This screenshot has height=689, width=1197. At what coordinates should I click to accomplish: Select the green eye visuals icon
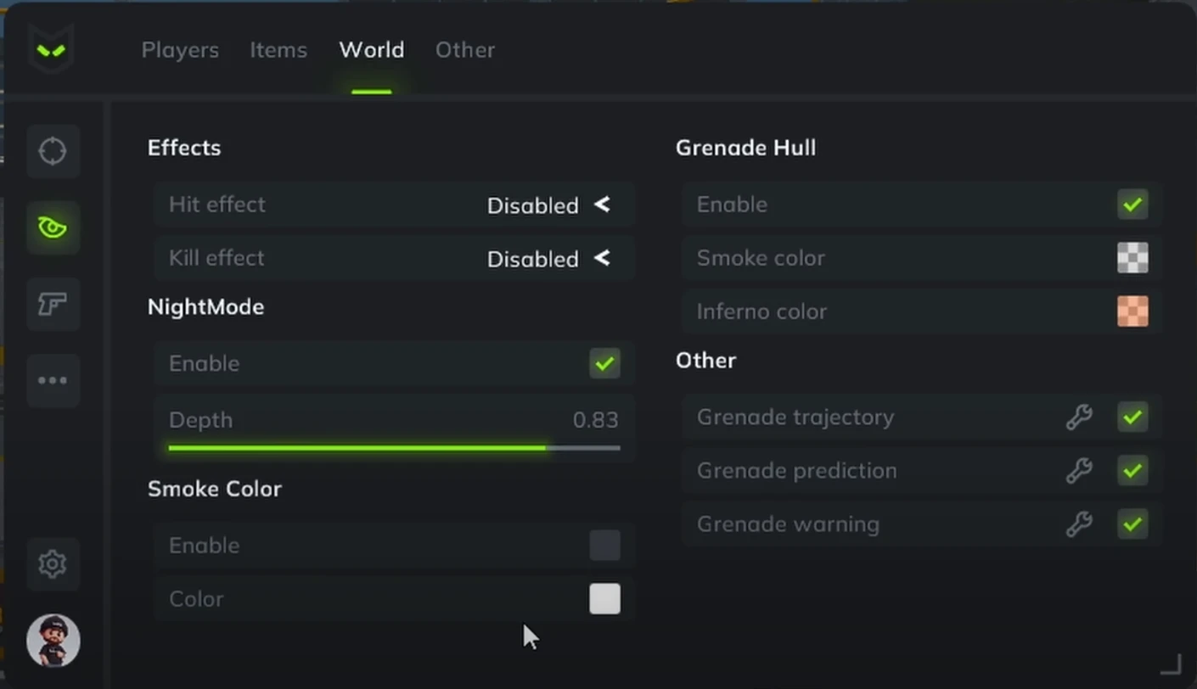(53, 227)
